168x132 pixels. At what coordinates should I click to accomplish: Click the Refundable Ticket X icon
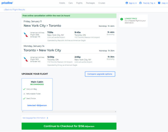click(24, 94)
